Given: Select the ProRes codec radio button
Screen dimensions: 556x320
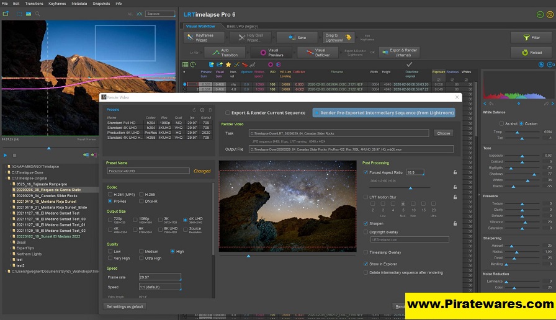Looking at the screenshot, I should [x=110, y=201].
